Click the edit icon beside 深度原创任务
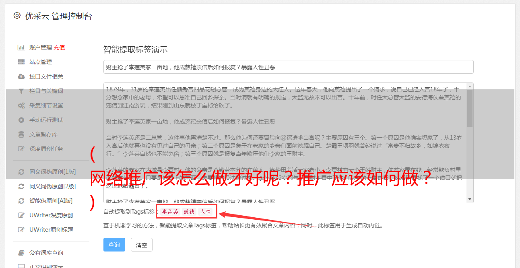This screenshot has width=520, height=268. click(21, 149)
